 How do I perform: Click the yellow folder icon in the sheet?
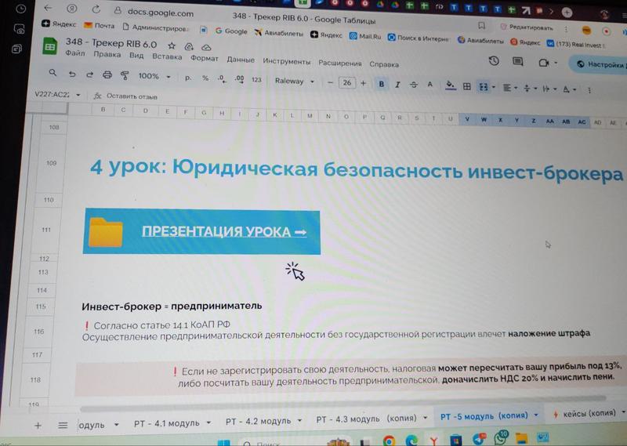pos(106,232)
